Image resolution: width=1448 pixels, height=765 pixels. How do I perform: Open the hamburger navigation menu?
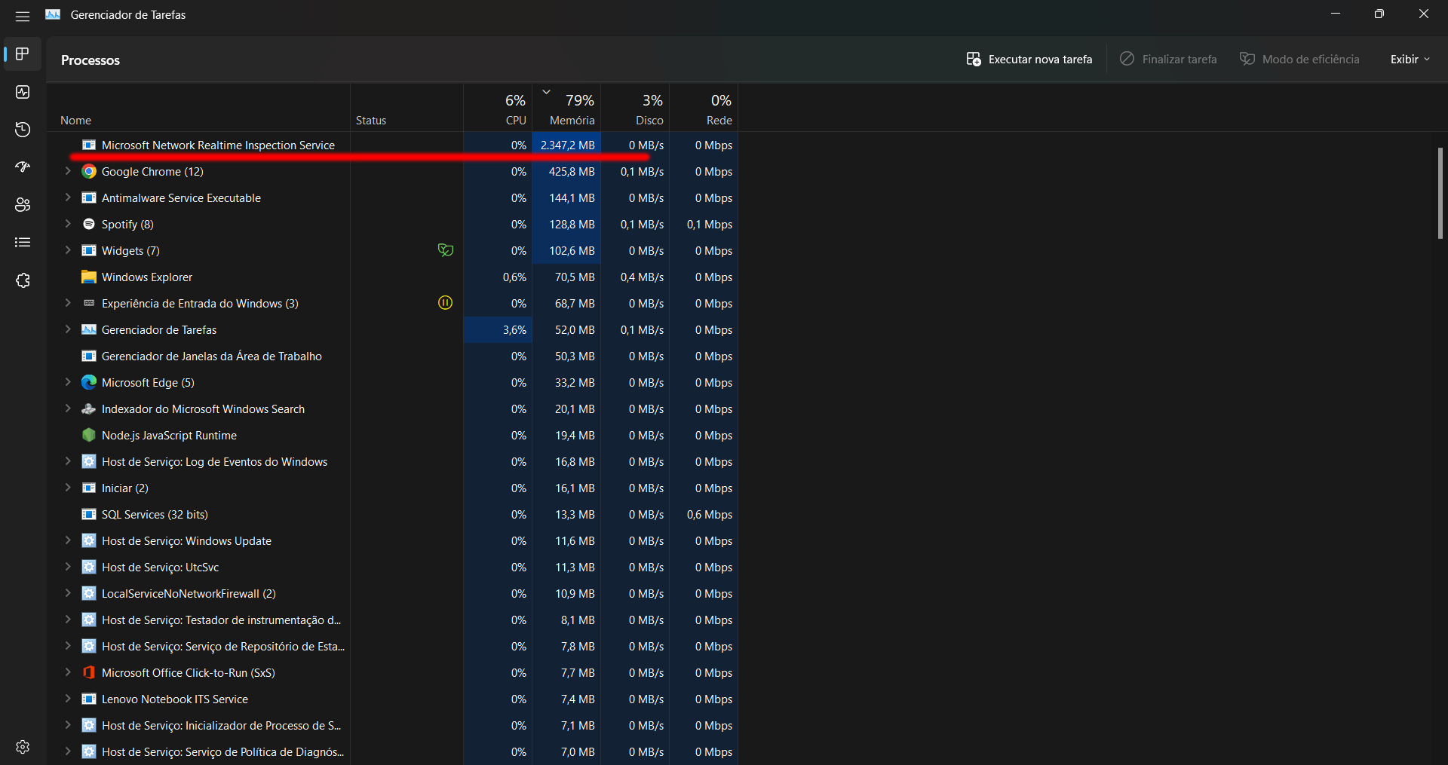(x=23, y=16)
